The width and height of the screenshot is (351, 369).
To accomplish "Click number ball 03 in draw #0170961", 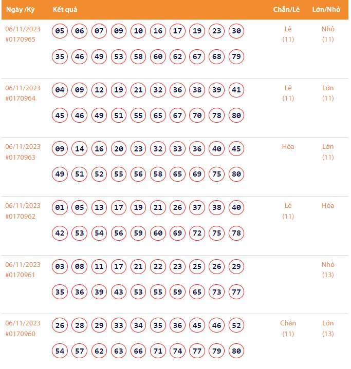I will (x=60, y=267).
